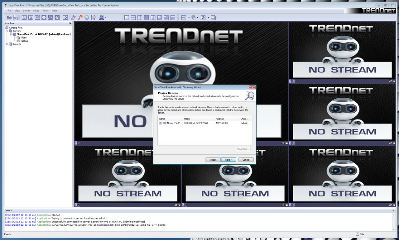Open dropdown arrow next to walking person icon
This screenshot has height=240, width=399.
(208, 17)
